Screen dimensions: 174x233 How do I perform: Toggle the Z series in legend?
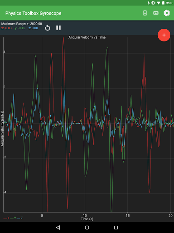[20, 218]
